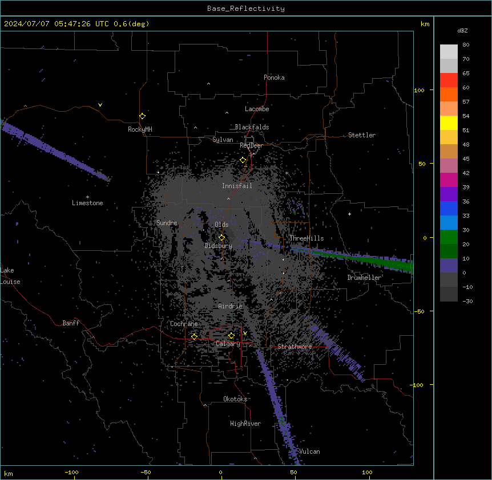Select the green 30 dBZ color swatch
492x480 pixels.
click(449, 237)
